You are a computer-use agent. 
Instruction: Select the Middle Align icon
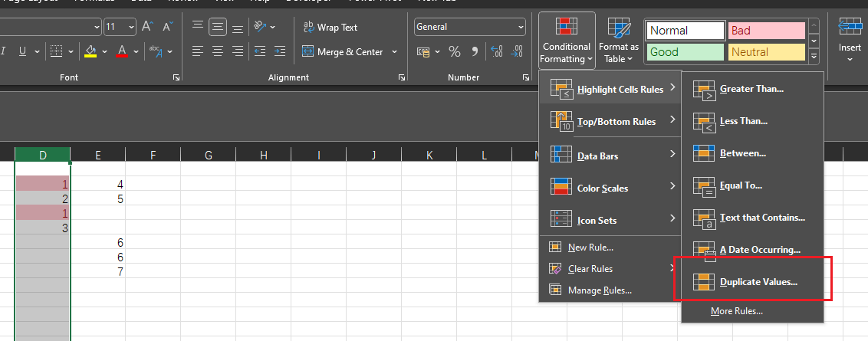click(x=218, y=27)
